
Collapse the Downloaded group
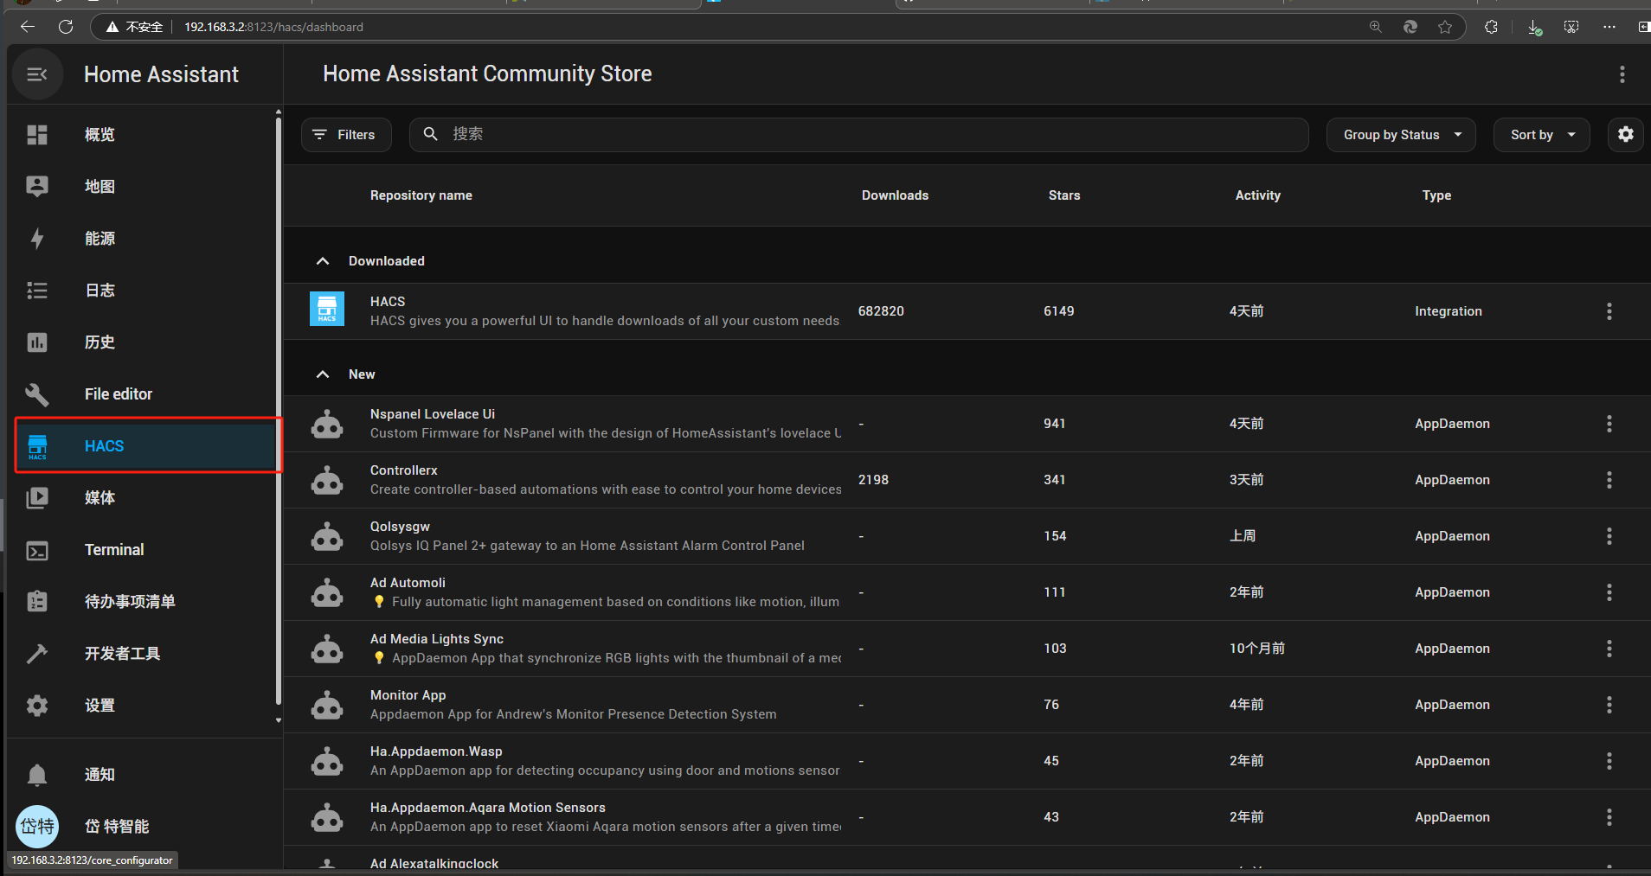click(323, 261)
